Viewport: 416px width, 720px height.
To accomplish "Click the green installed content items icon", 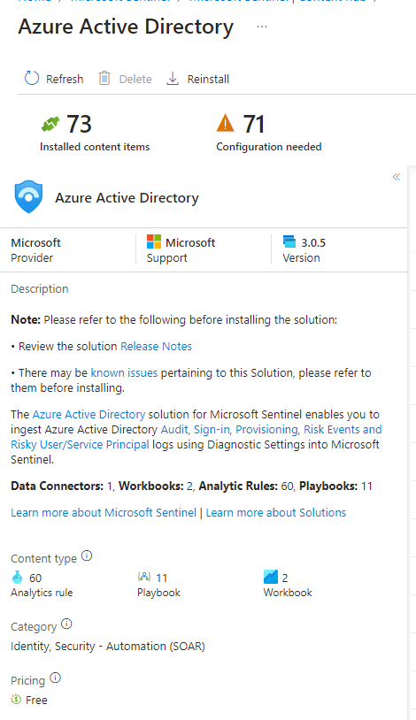I will pos(50,124).
